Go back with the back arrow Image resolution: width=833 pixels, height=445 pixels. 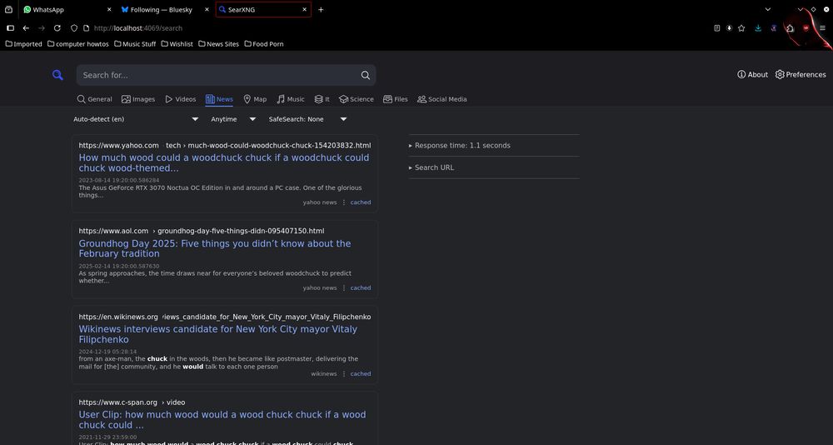tap(26, 28)
